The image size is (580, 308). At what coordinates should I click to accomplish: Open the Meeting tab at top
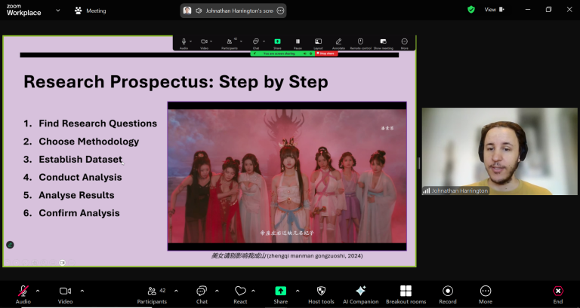click(x=91, y=11)
